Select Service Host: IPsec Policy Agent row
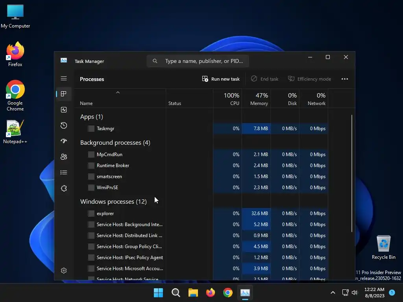 coord(201,258)
